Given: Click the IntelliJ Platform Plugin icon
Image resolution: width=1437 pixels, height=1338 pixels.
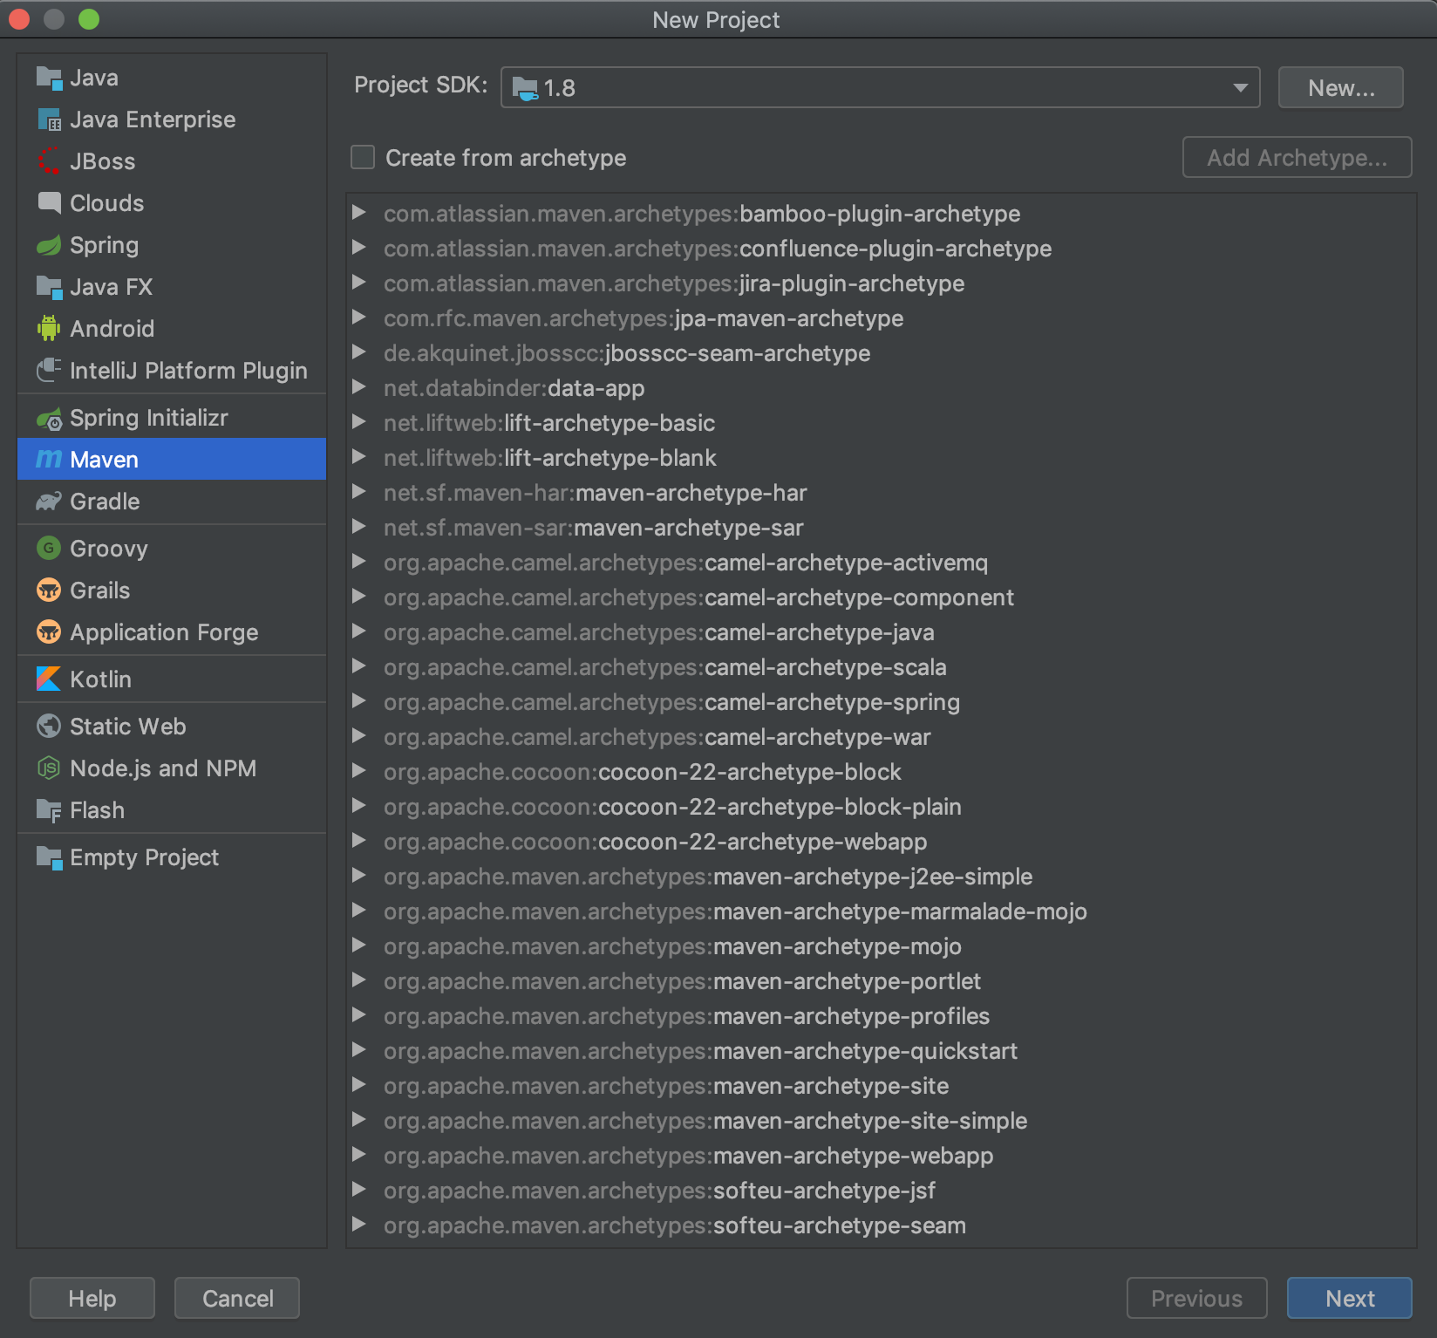Looking at the screenshot, I should [49, 372].
